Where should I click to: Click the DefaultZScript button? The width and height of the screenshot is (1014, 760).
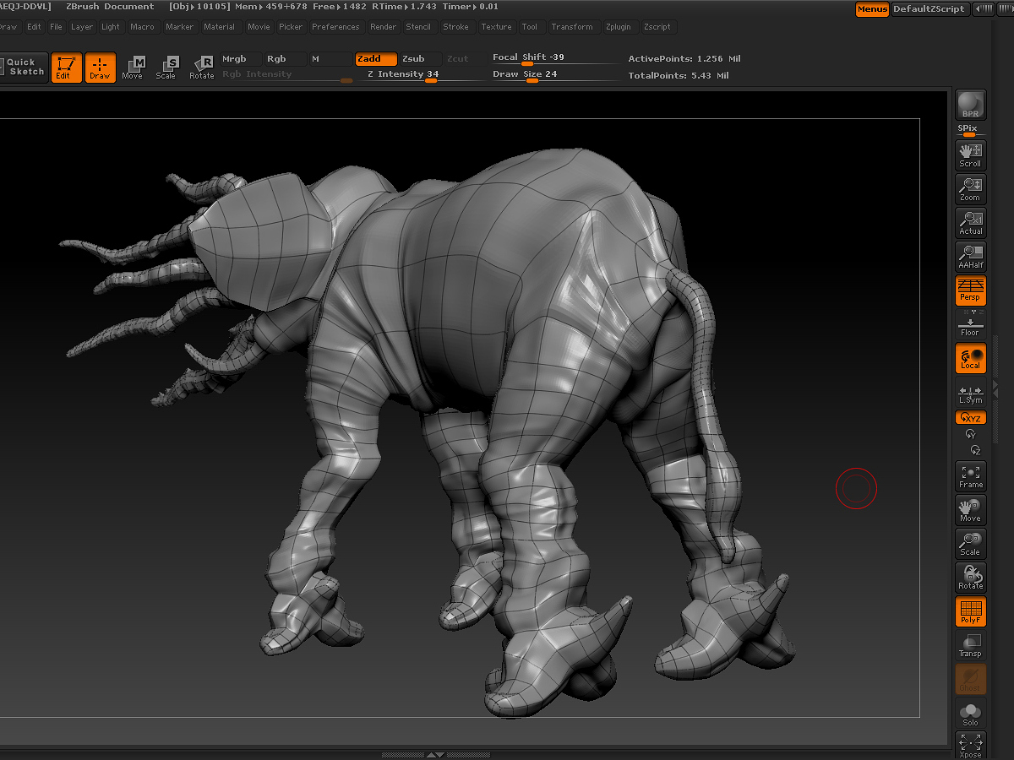pyautogui.click(x=929, y=9)
